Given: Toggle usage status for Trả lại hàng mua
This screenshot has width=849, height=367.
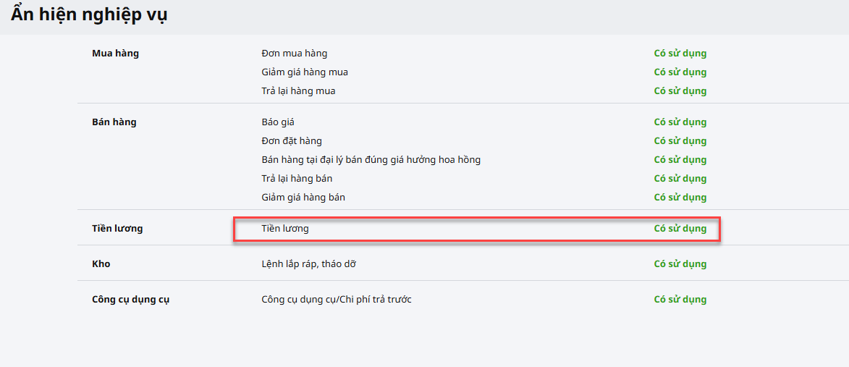Looking at the screenshot, I should click(680, 91).
